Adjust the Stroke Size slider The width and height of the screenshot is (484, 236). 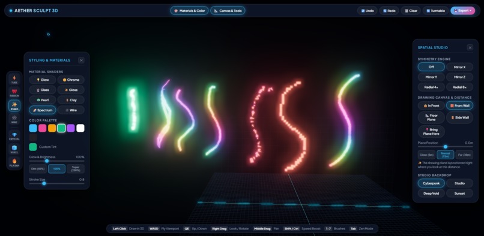pos(56,183)
